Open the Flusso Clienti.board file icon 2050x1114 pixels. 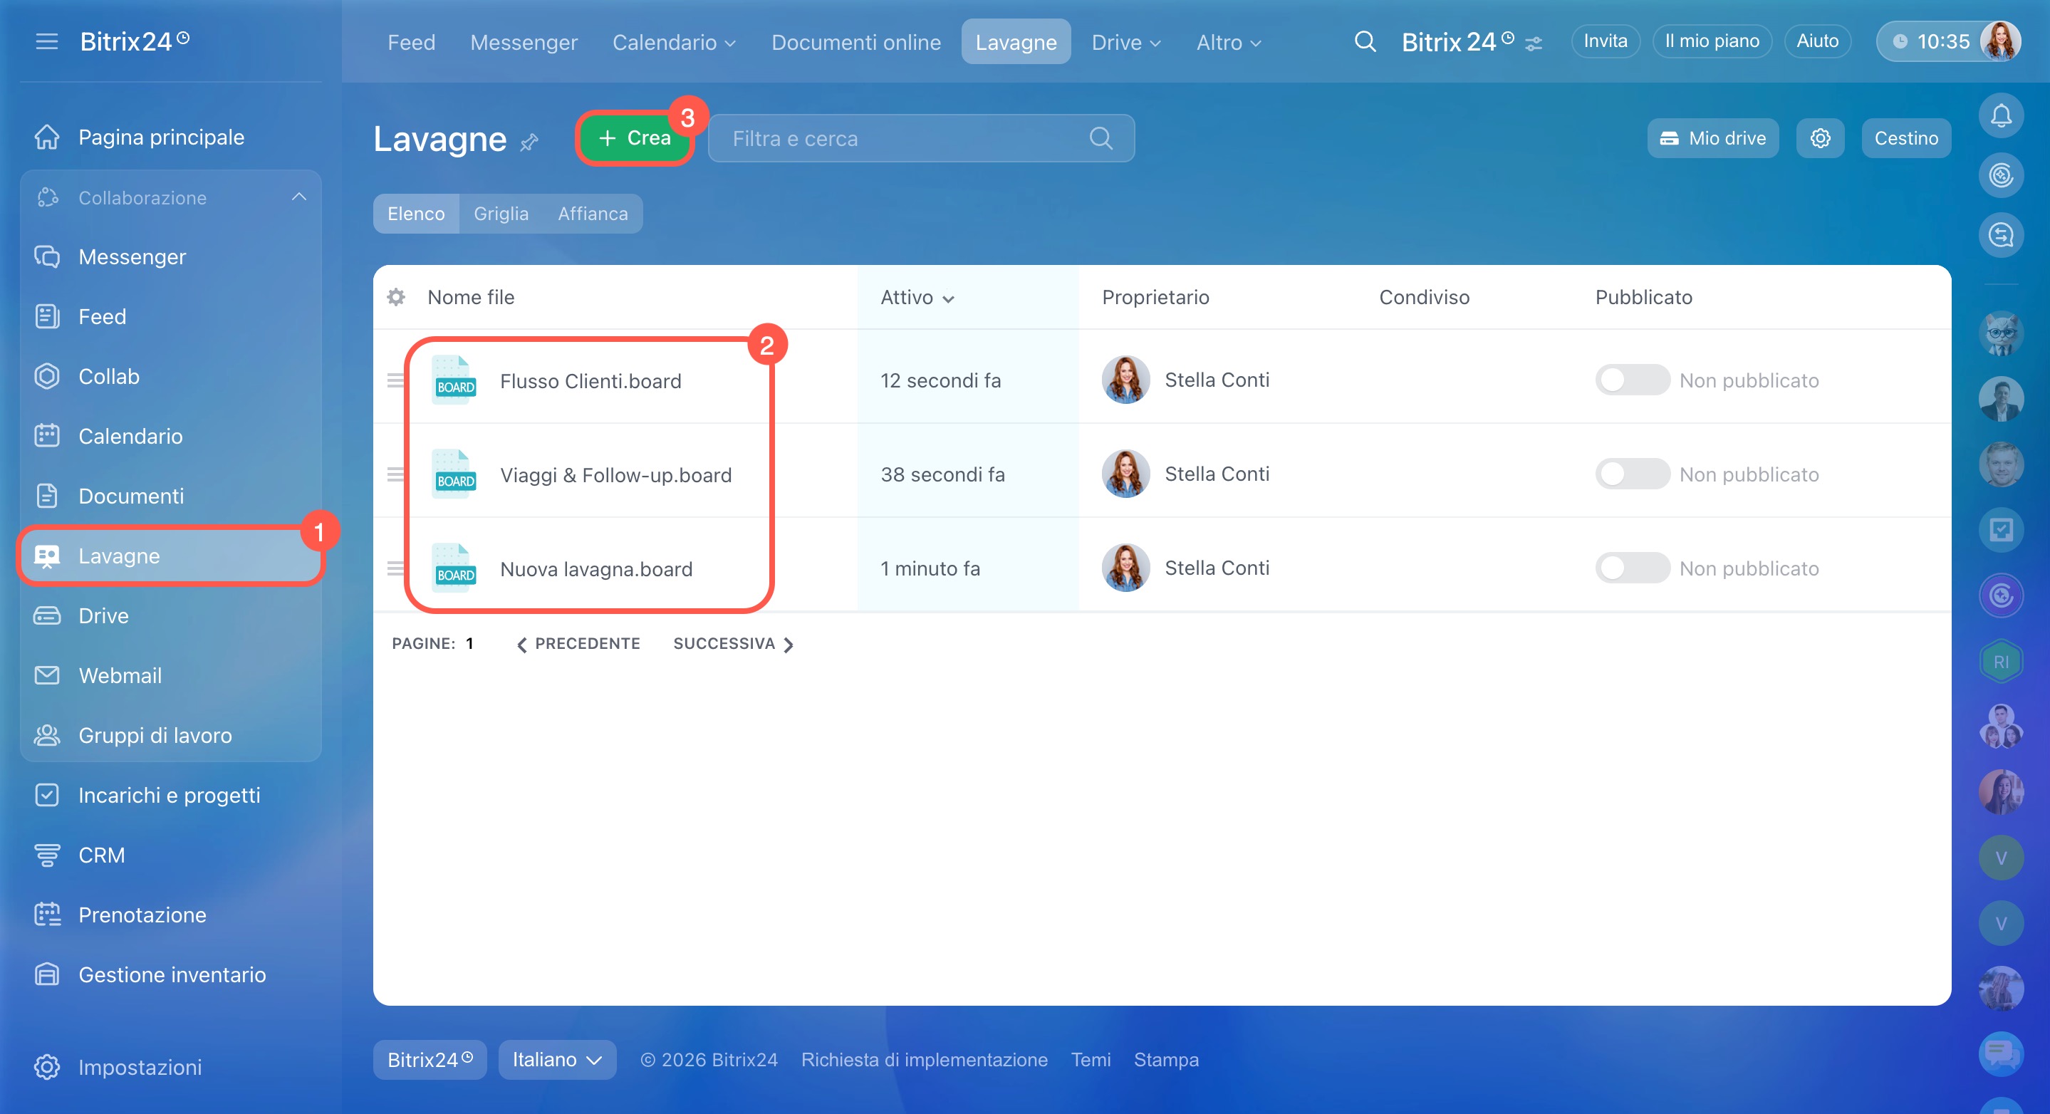(x=454, y=380)
